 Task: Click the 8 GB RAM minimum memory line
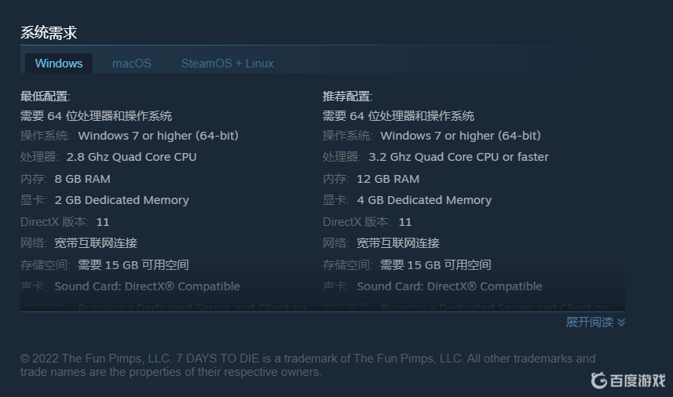[x=82, y=179]
